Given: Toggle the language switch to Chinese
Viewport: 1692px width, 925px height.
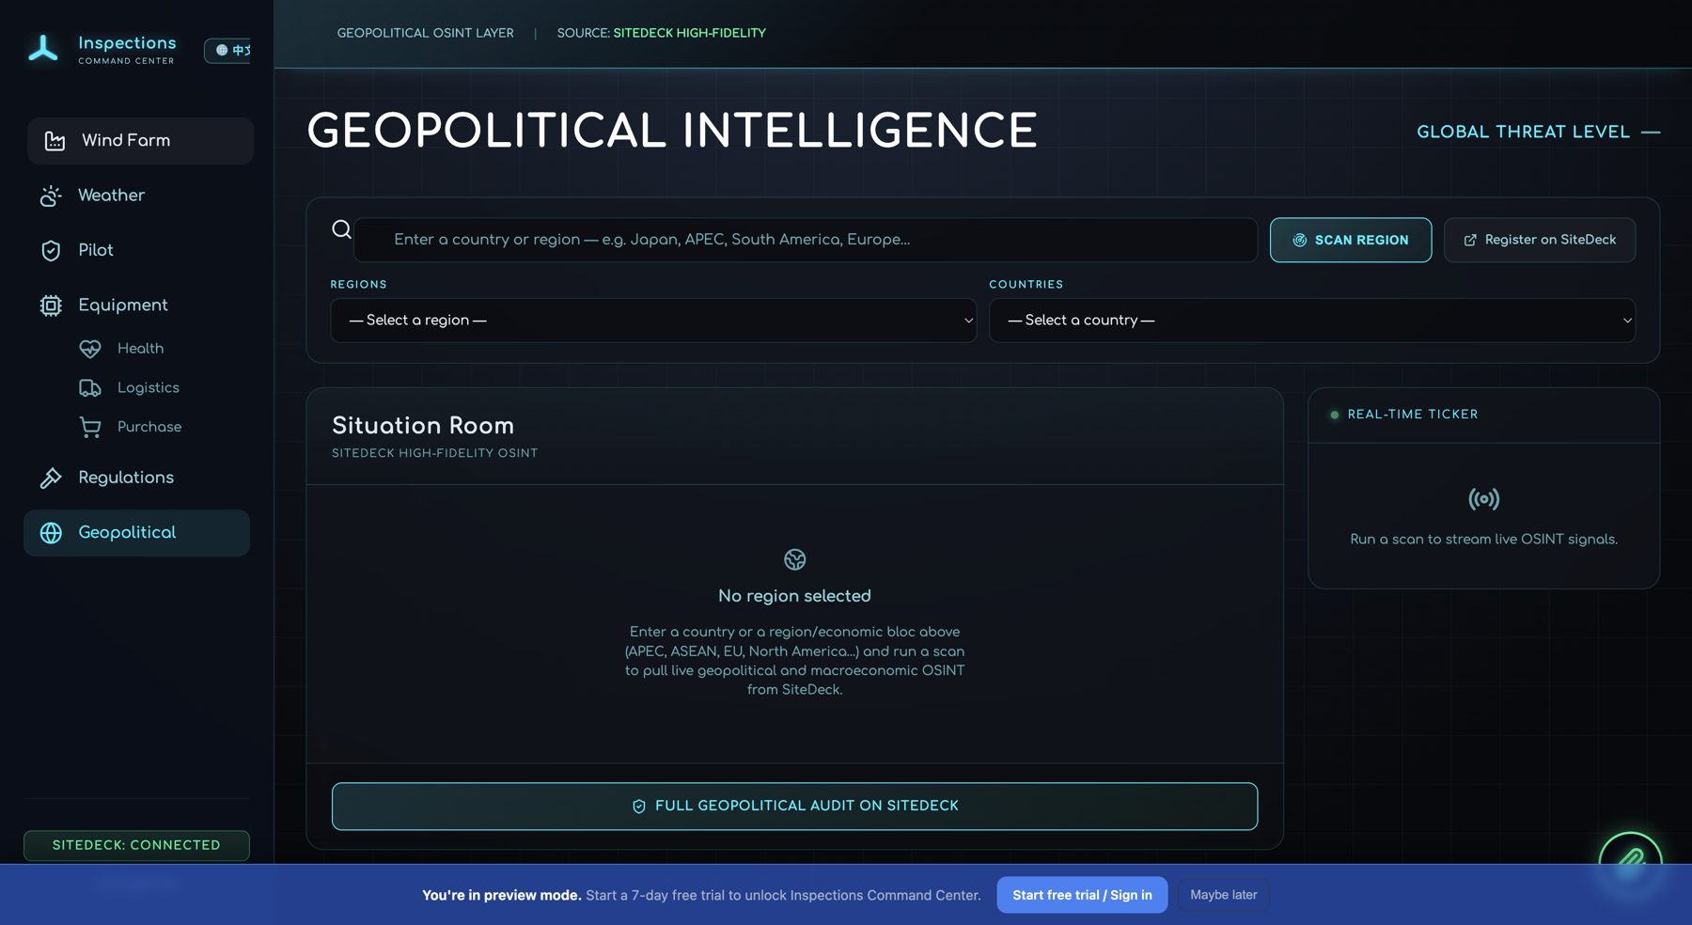Looking at the screenshot, I should [x=228, y=50].
